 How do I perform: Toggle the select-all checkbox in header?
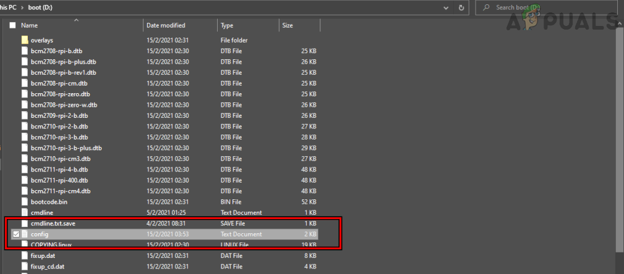(x=12, y=26)
